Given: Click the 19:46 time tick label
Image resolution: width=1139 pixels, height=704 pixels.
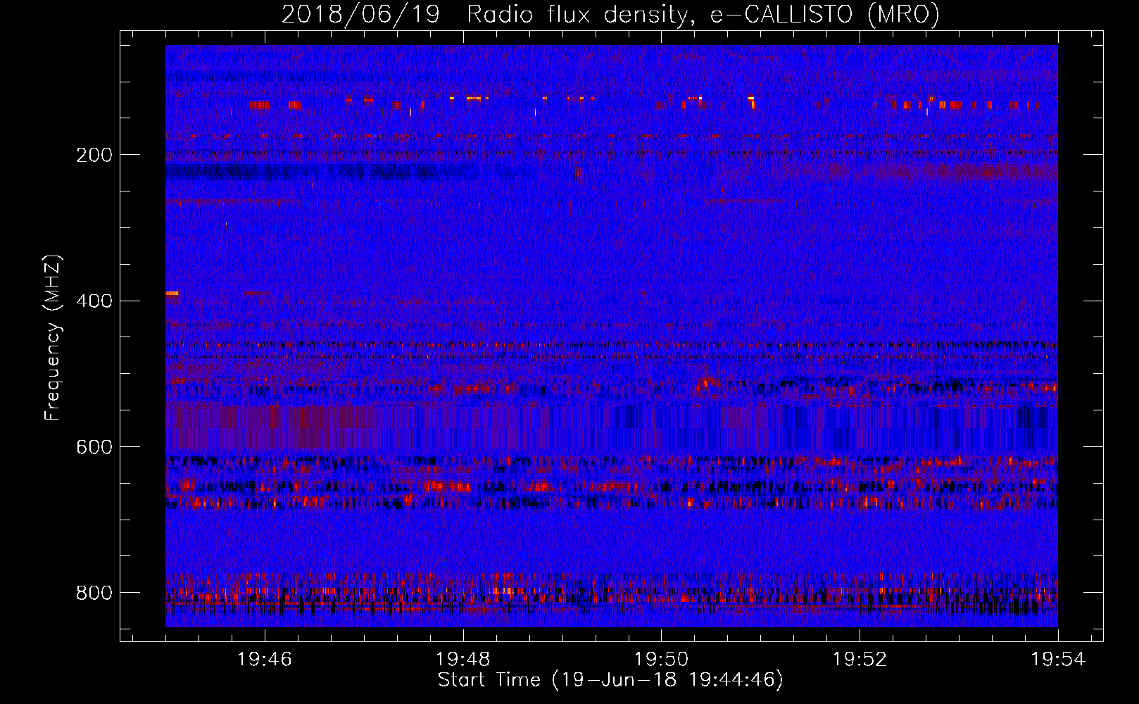Looking at the screenshot, I should (265, 659).
